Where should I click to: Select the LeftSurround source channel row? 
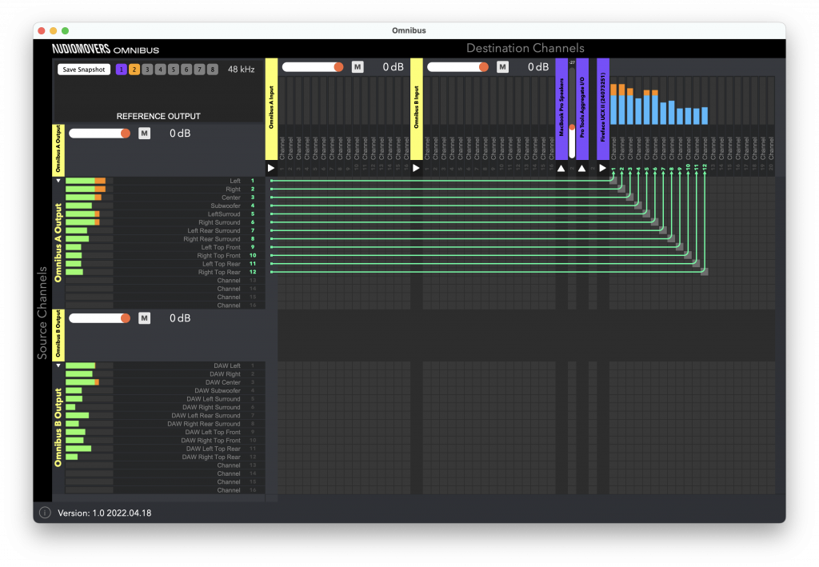pos(165,214)
